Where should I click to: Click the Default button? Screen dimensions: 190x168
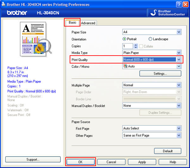coord(168,151)
